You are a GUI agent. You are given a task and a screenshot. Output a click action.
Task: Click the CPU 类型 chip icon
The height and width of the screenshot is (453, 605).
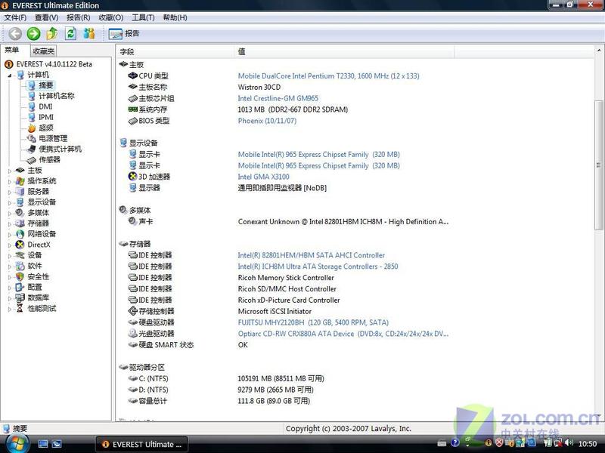coord(133,76)
